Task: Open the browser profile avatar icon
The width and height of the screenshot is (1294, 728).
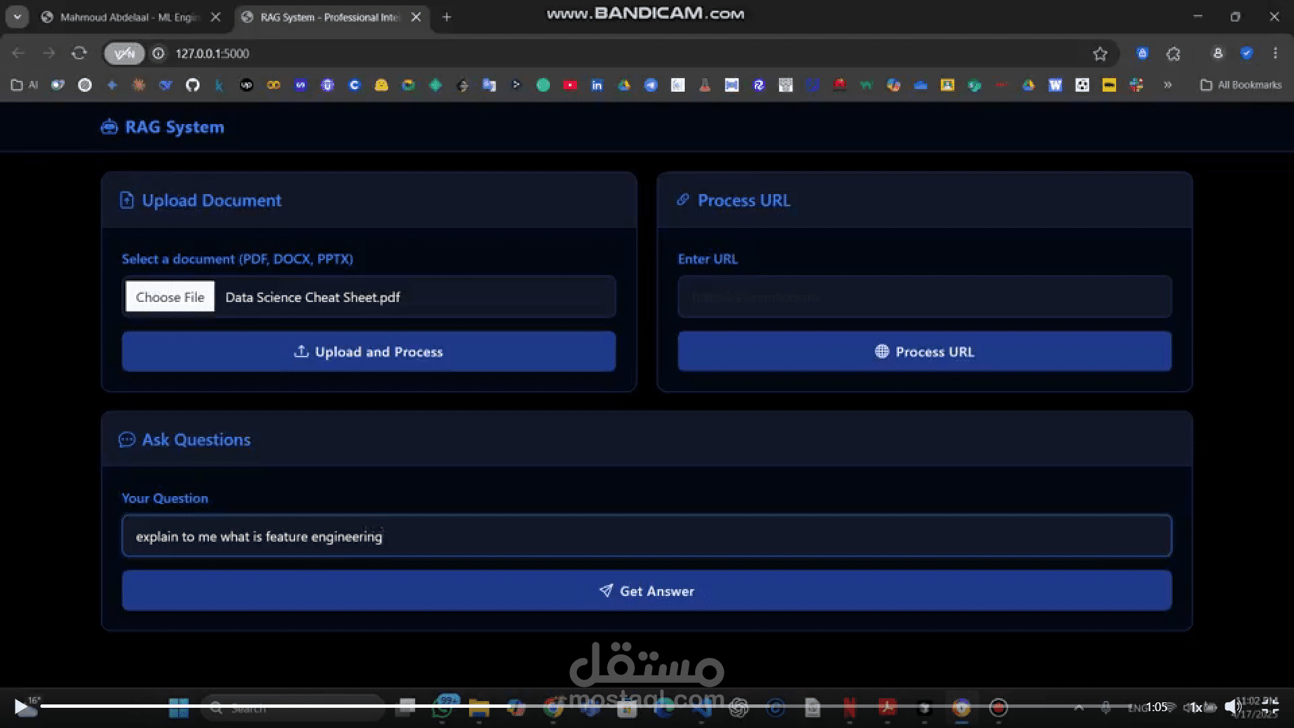Action: [x=1218, y=53]
